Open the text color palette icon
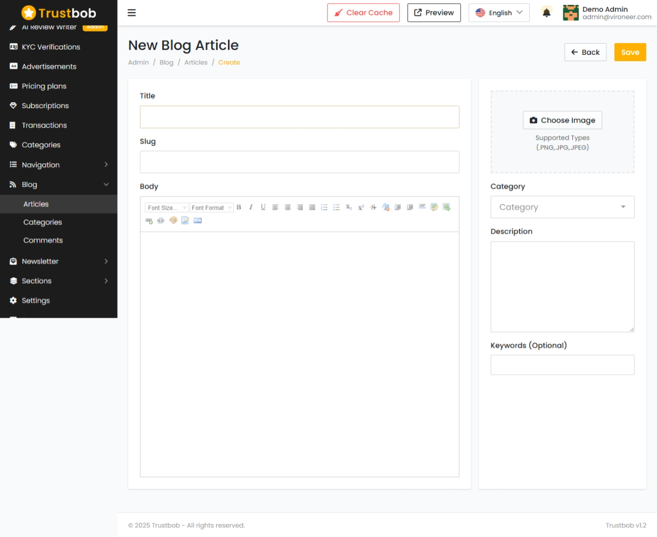657x537 pixels. (x=173, y=220)
